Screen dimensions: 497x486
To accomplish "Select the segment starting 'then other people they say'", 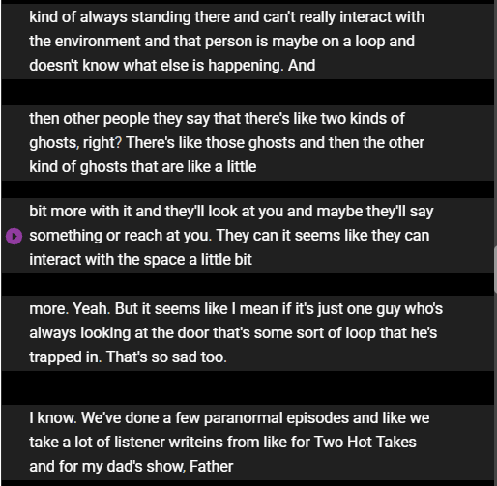I will pyautogui.click(x=248, y=143).
